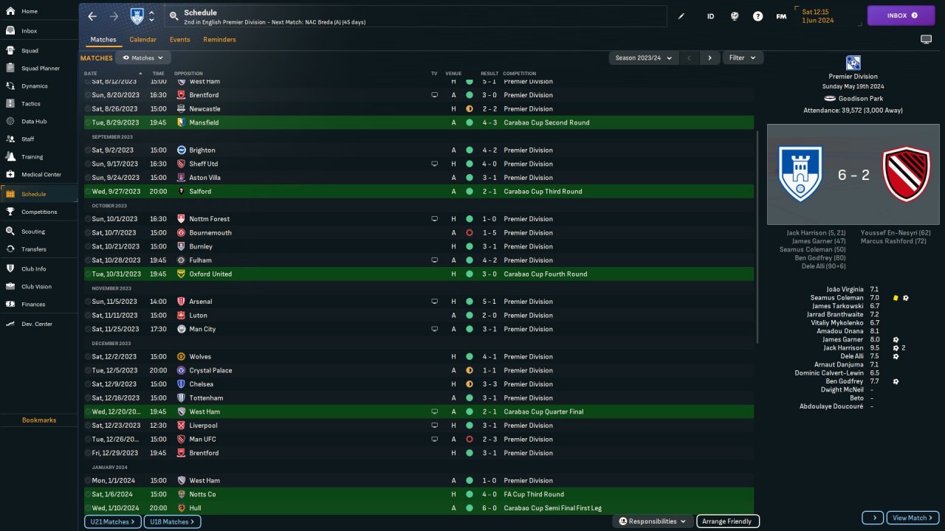Open the ID icon in the top bar
Image resolution: width=945 pixels, height=531 pixels.
[710, 16]
